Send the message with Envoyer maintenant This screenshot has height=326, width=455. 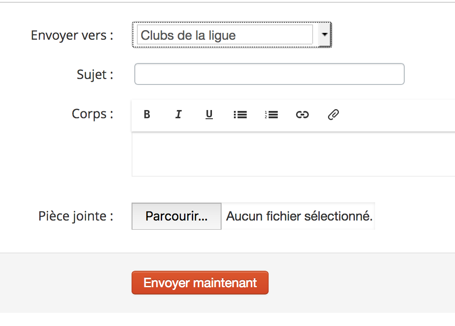pyautogui.click(x=200, y=283)
